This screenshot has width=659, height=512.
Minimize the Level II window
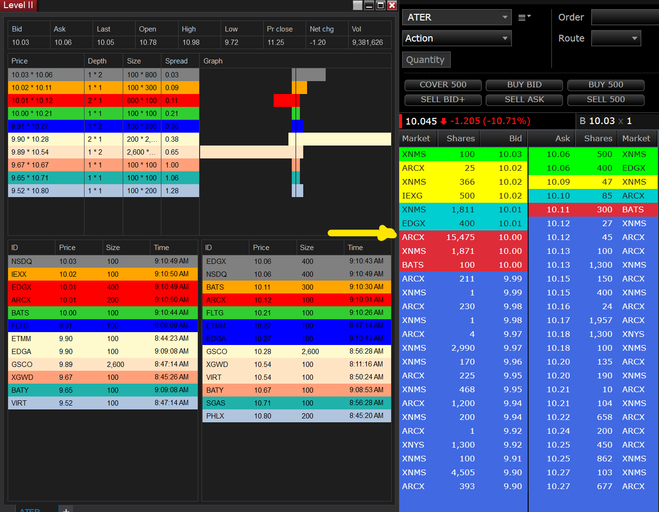(x=369, y=5)
